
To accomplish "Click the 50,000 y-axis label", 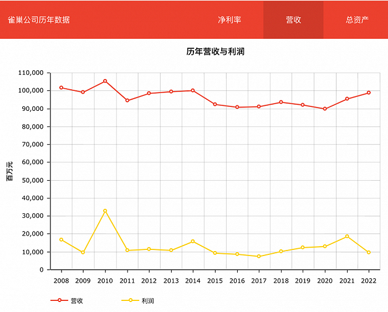I will (33, 180).
